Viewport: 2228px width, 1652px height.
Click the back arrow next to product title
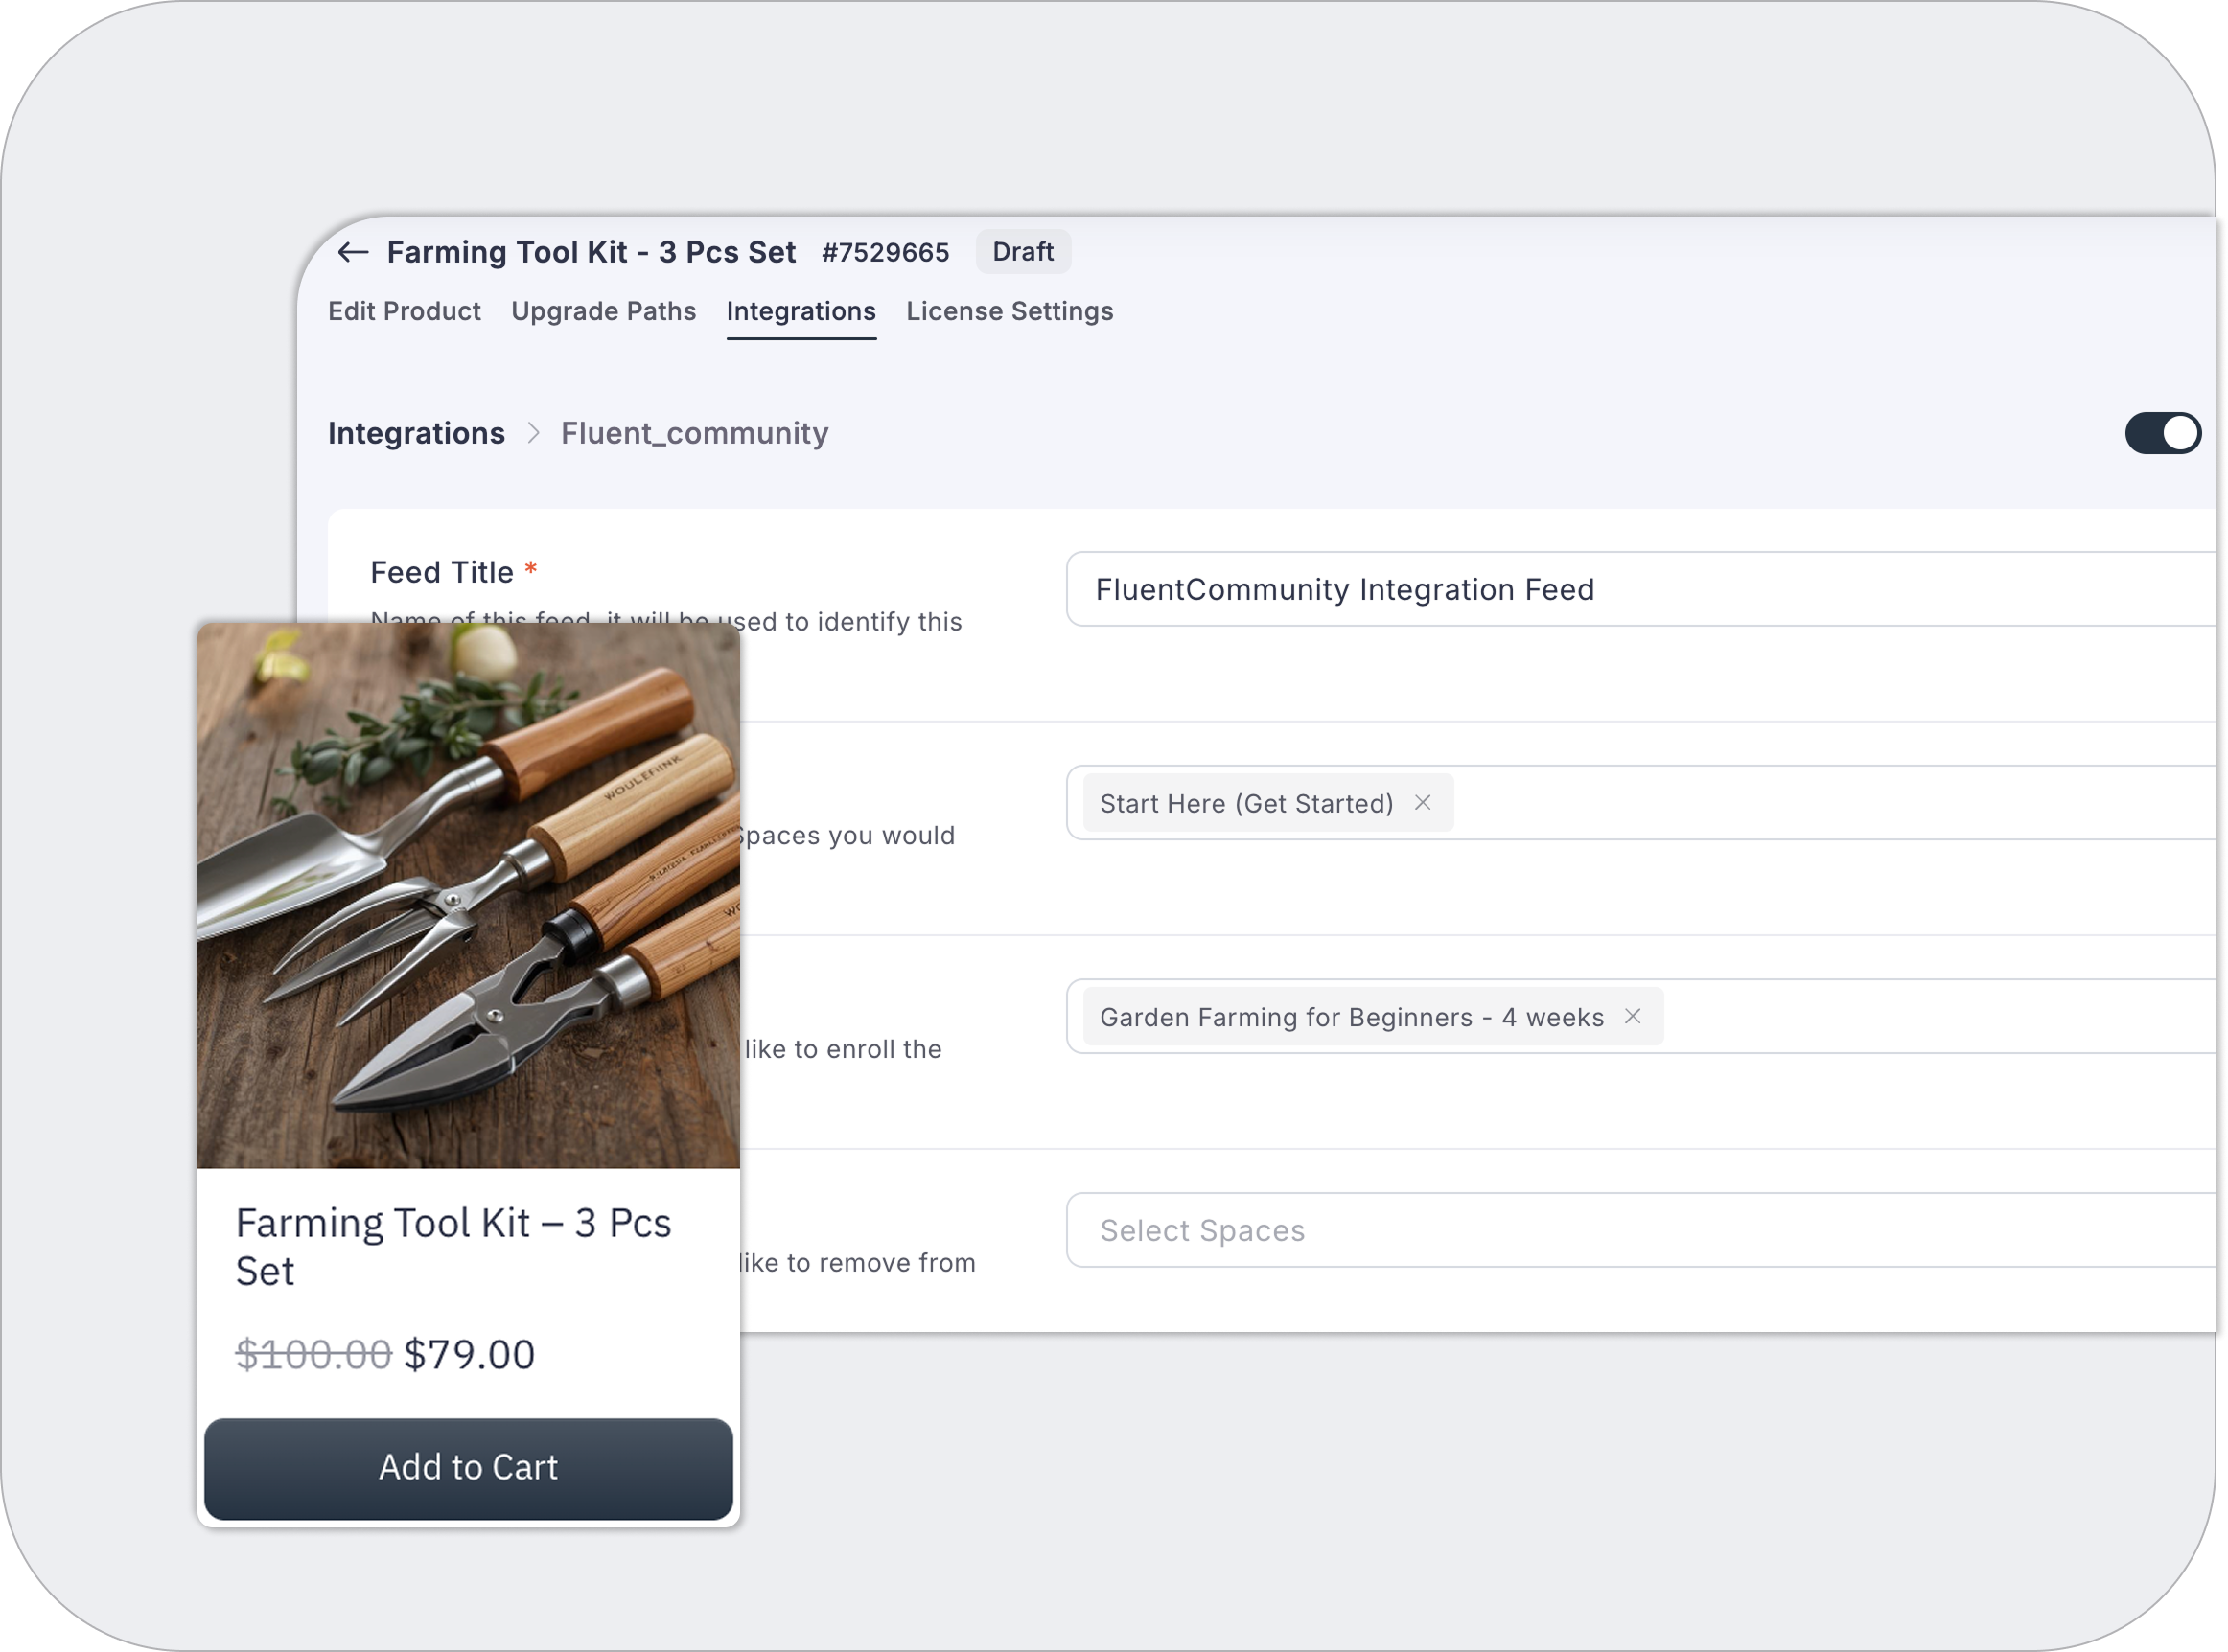click(x=352, y=253)
